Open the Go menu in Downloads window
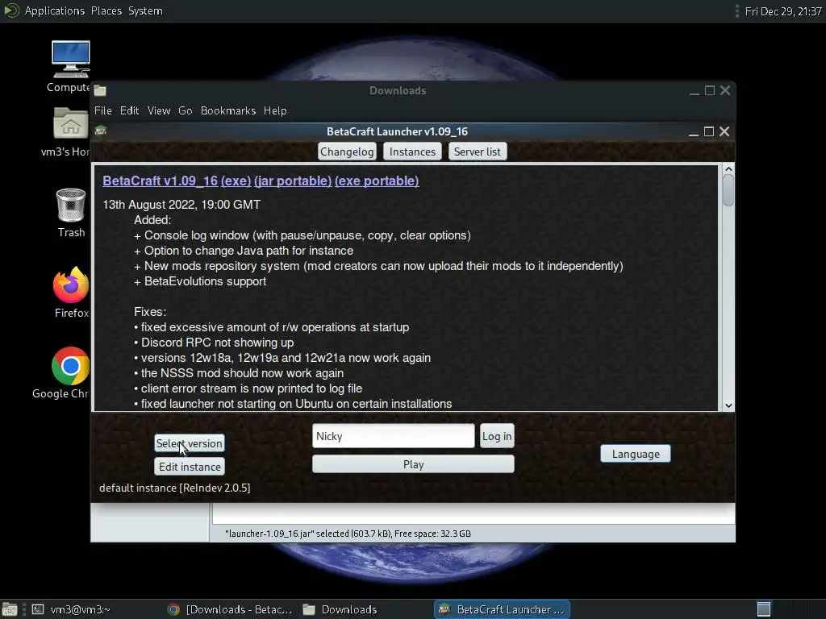 pos(185,110)
